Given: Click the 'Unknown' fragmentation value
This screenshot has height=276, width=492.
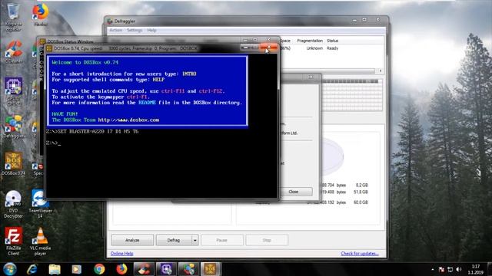Looking at the screenshot, I should tap(314, 48).
